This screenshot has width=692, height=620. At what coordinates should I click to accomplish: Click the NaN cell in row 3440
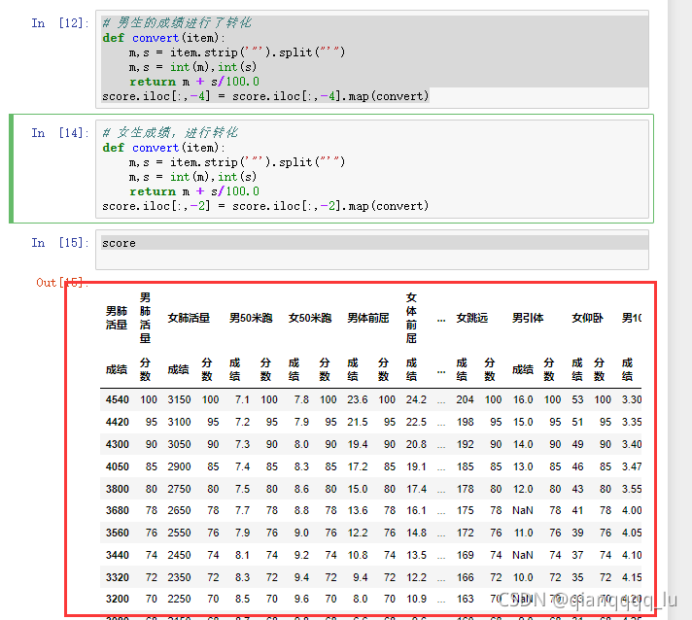pyautogui.click(x=523, y=555)
